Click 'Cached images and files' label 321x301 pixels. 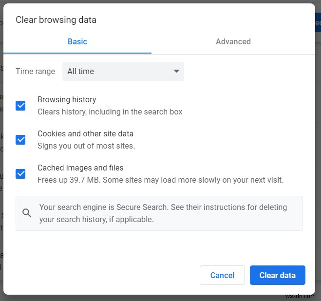point(80,168)
